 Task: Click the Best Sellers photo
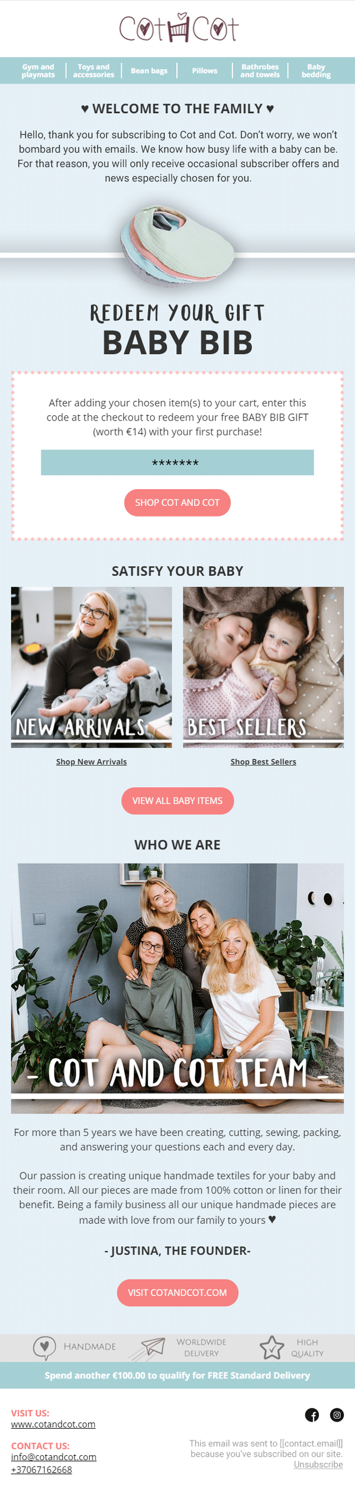click(x=263, y=667)
